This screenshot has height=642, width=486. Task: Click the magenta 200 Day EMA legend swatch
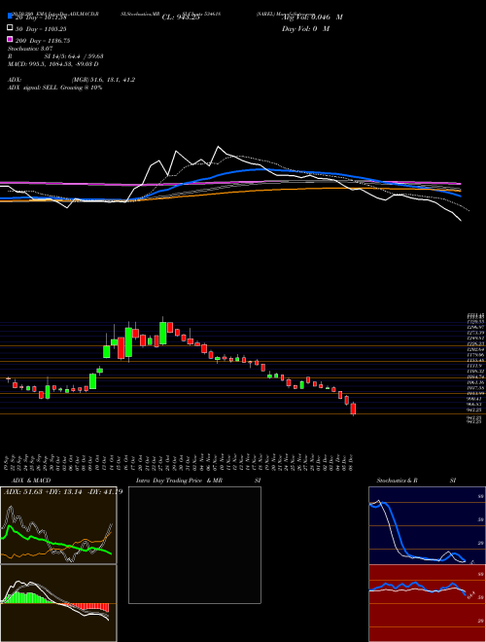point(10,39)
